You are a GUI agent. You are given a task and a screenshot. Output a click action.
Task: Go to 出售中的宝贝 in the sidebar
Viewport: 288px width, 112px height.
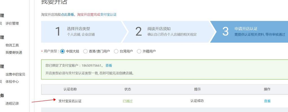pyautogui.click(x=16, y=74)
